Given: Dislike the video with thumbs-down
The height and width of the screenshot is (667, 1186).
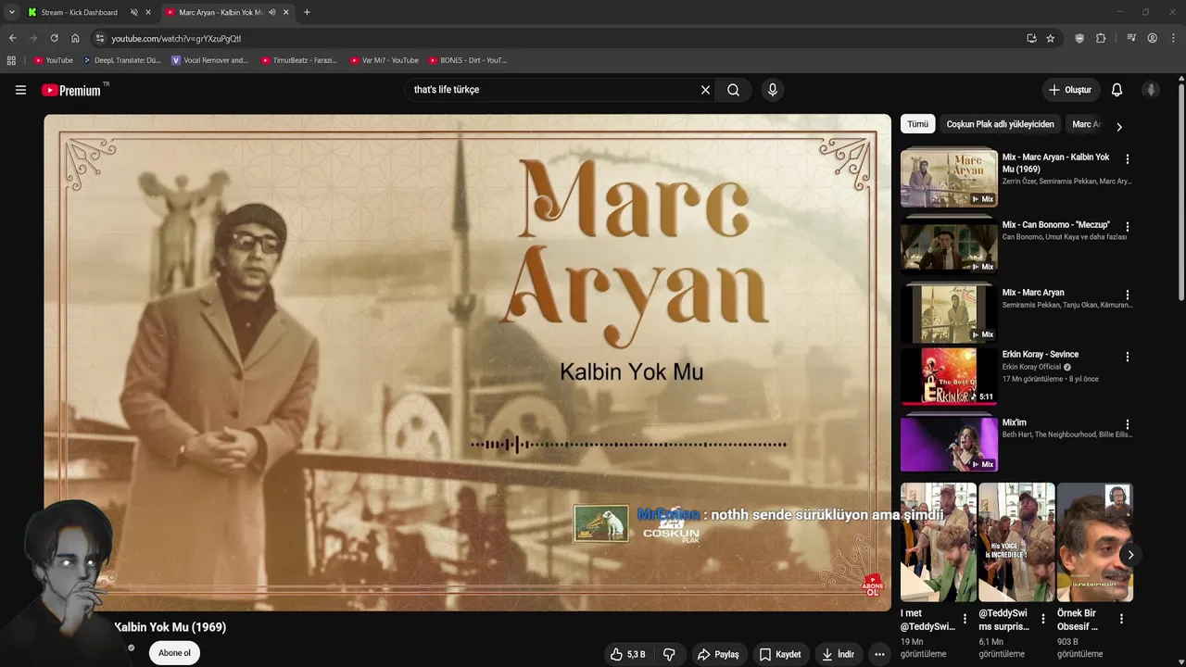Looking at the screenshot, I should [669, 654].
